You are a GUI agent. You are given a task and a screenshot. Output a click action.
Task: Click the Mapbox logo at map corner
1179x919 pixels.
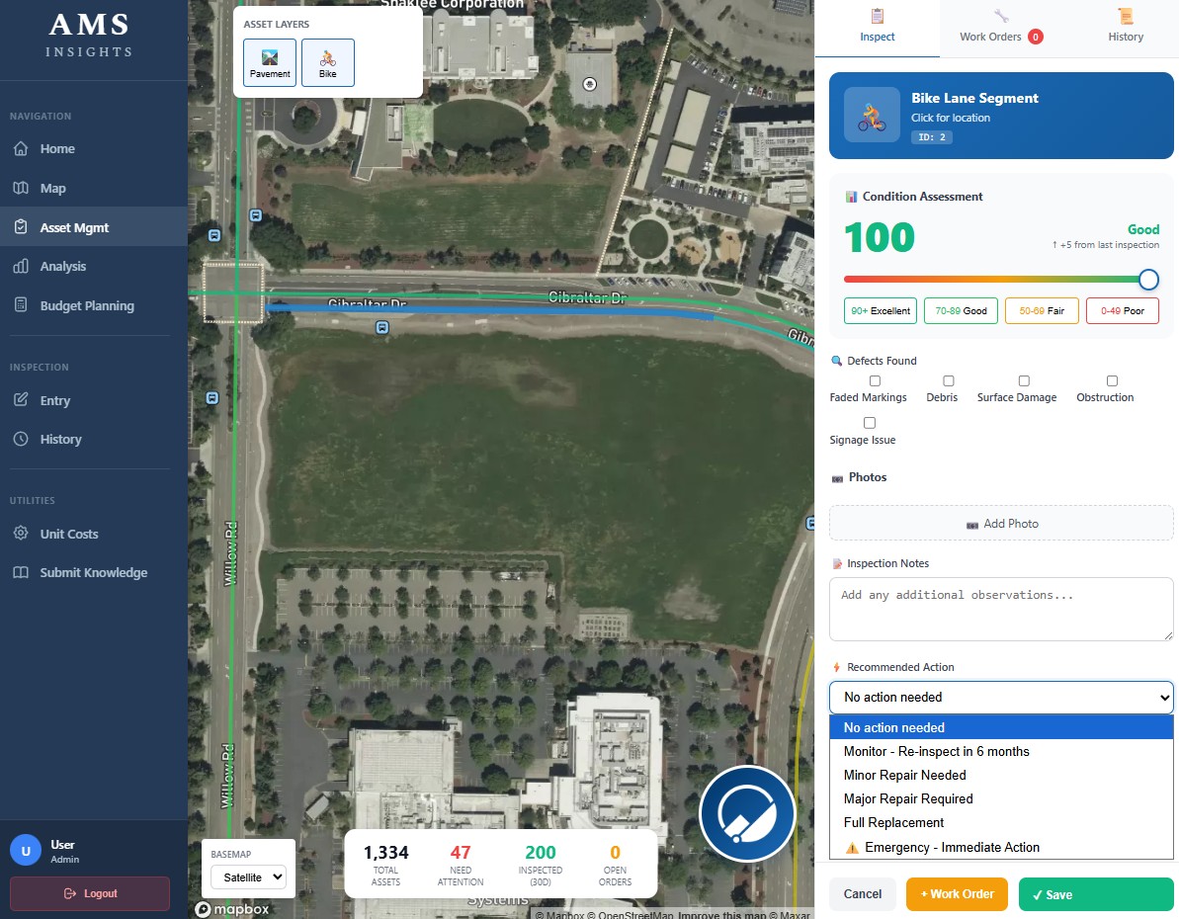[232, 909]
